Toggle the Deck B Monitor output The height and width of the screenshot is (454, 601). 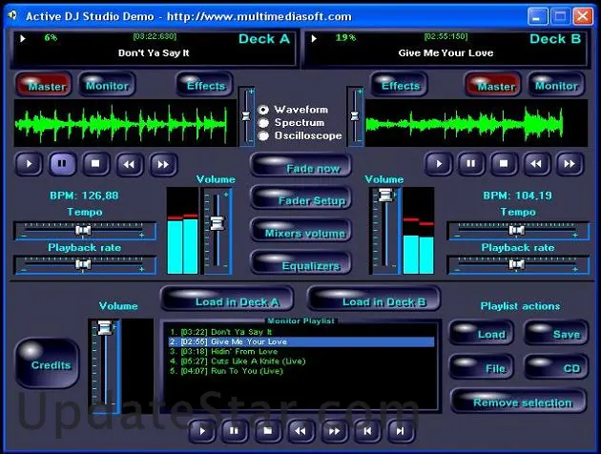[x=556, y=86]
